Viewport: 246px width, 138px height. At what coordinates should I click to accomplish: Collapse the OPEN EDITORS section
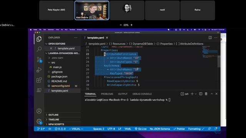(57, 44)
